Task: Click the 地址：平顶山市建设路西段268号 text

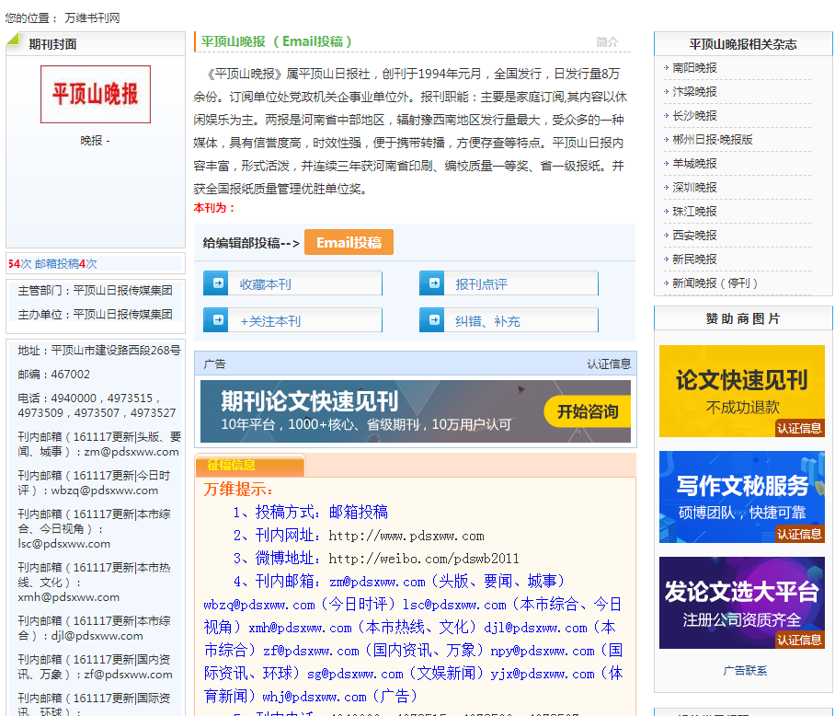Action: 99,351
